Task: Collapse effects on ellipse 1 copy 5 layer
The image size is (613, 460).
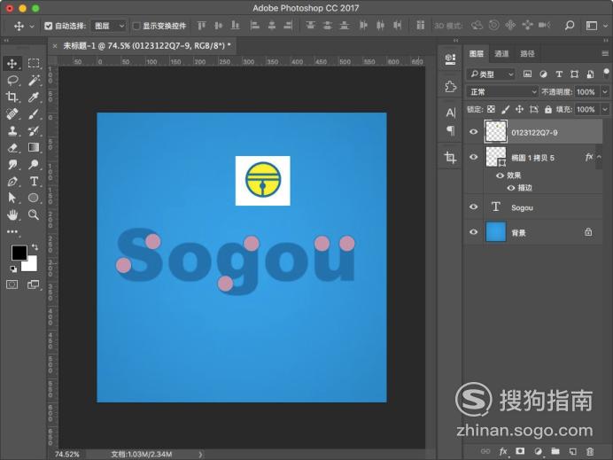Action: coord(599,157)
